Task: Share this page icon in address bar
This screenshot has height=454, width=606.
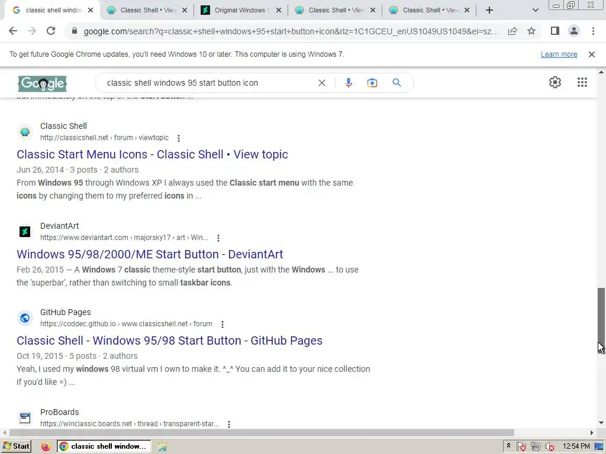Action: pyautogui.click(x=512, y=31)
